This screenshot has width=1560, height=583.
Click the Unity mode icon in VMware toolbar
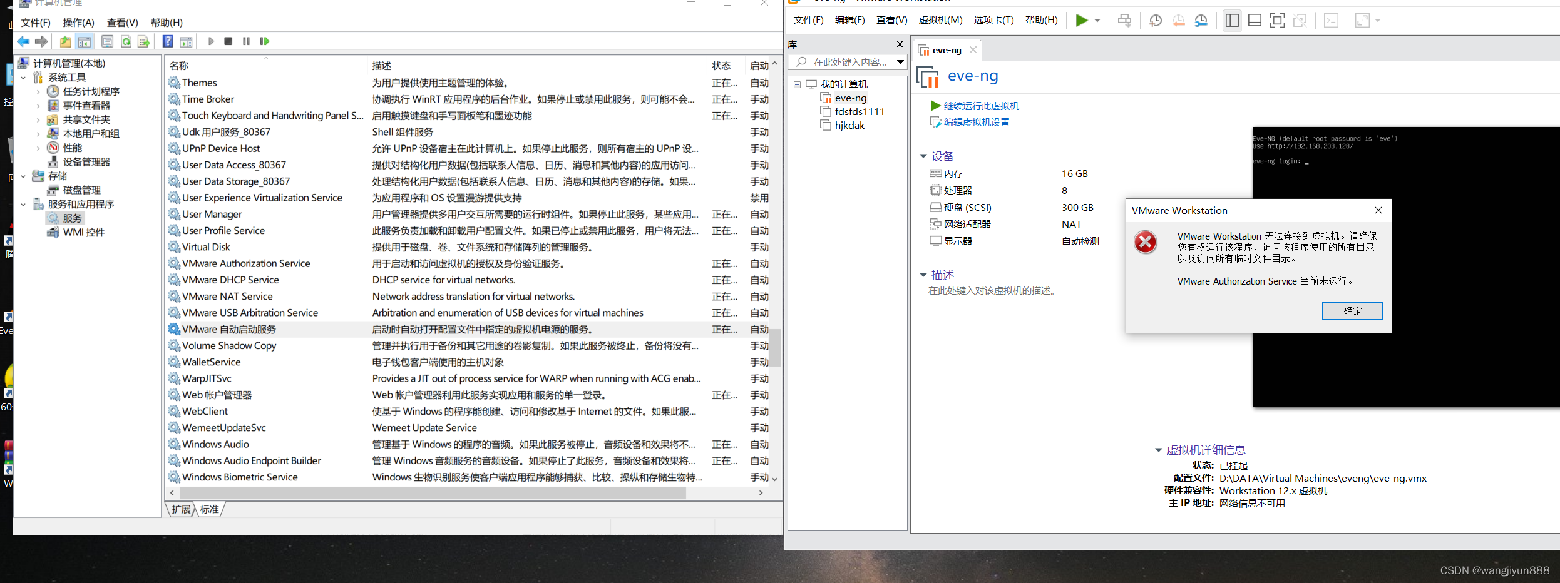tap(1300, 20)
